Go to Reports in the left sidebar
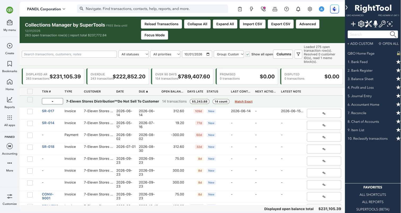Image resolution: width=401 pixels, height=213 pixels. 10,103
